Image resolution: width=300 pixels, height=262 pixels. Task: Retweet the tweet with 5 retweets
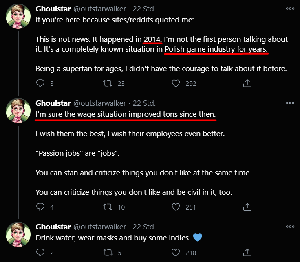pos(108,253)
